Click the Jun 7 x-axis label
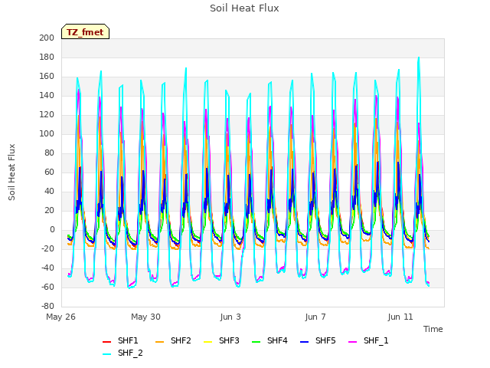The width and height of the screenshot is (490, 368). 315,317
